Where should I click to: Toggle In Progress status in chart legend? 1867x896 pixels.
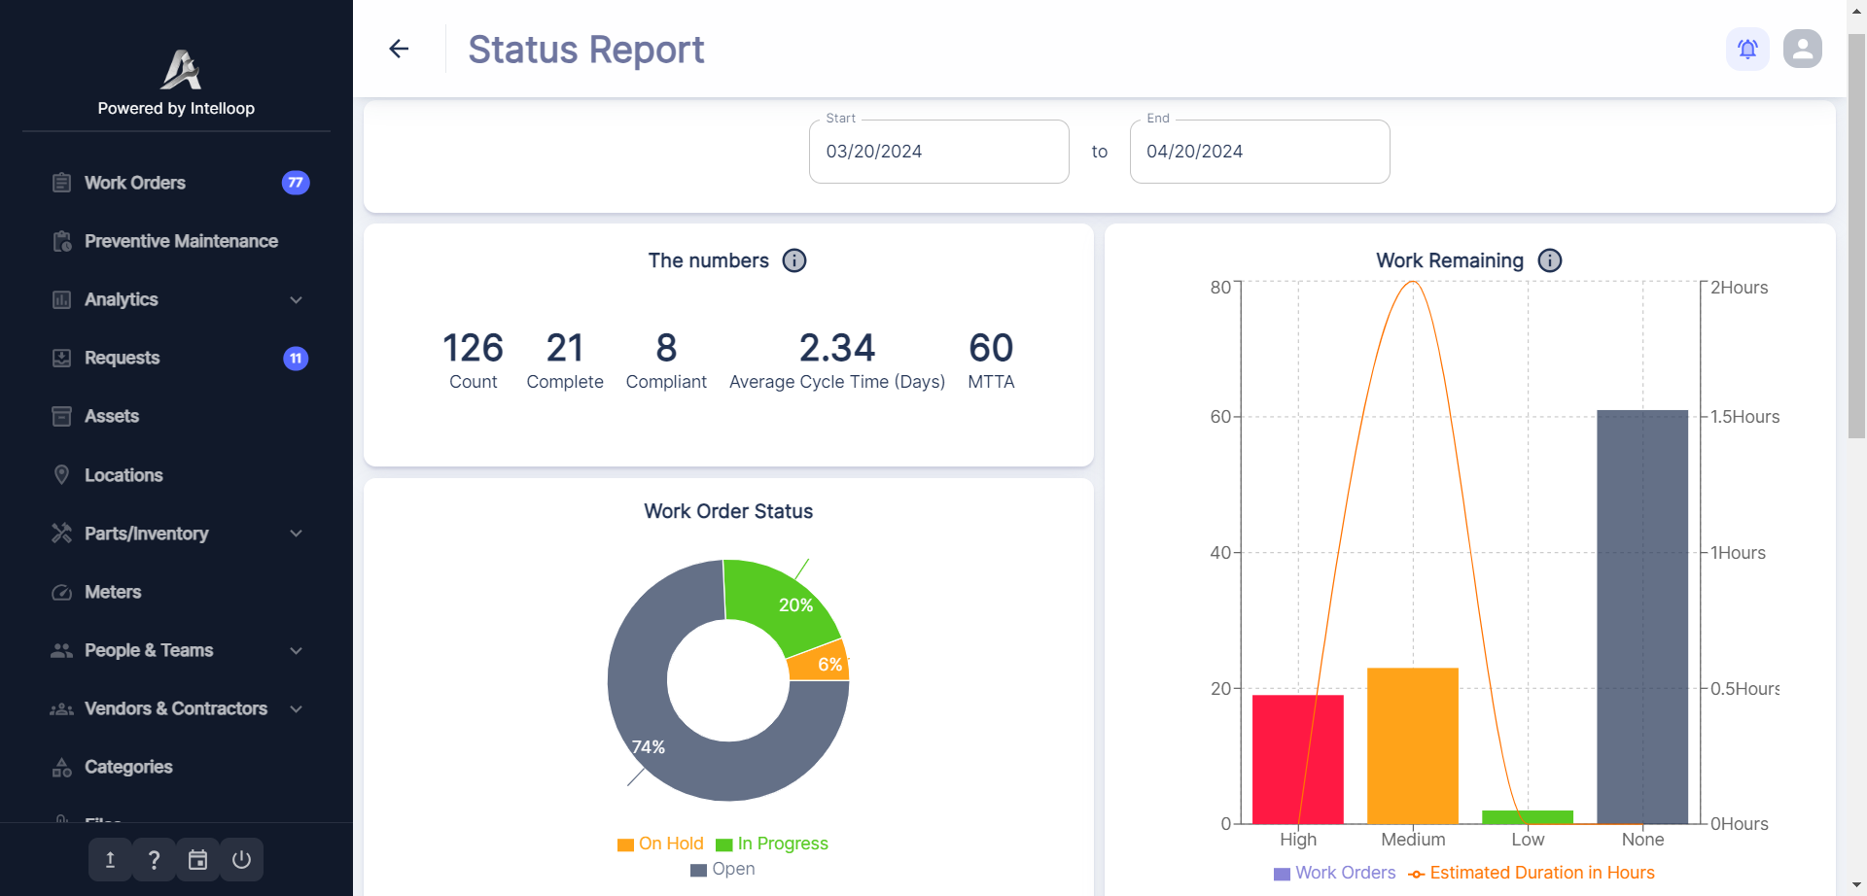click(772, 843)
